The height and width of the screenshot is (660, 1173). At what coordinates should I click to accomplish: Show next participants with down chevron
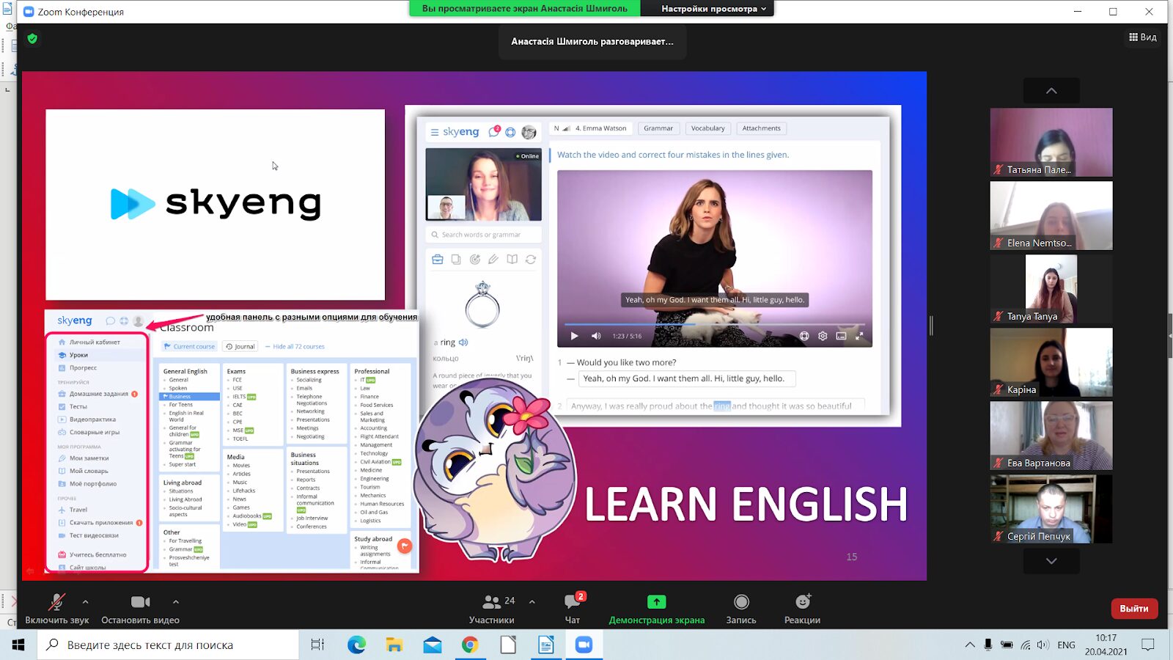[1051, 561]
